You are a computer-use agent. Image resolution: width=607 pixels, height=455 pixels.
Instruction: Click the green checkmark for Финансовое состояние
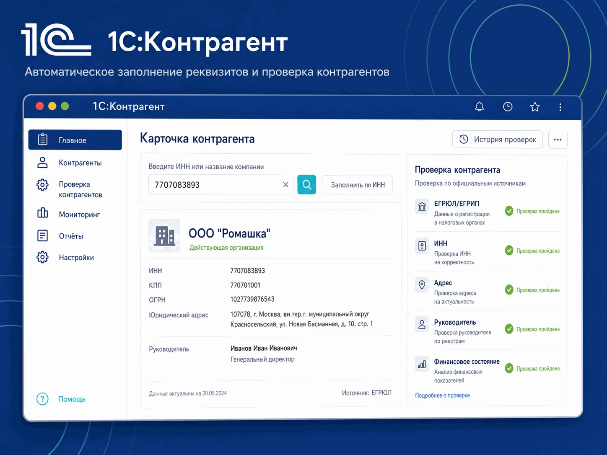click(x=509, y=368)
